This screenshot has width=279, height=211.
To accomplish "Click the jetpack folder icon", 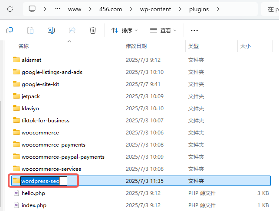I will 16,96.
